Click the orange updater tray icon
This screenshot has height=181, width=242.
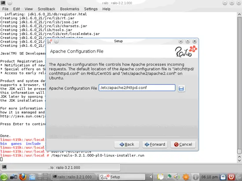(x=186, y=177)
